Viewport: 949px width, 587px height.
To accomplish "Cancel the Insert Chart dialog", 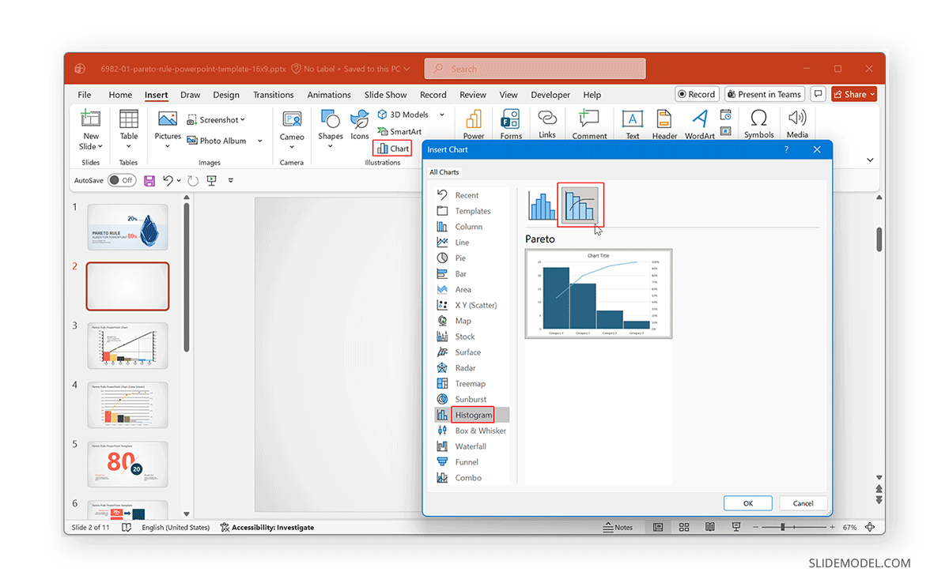I will (803, 502).
